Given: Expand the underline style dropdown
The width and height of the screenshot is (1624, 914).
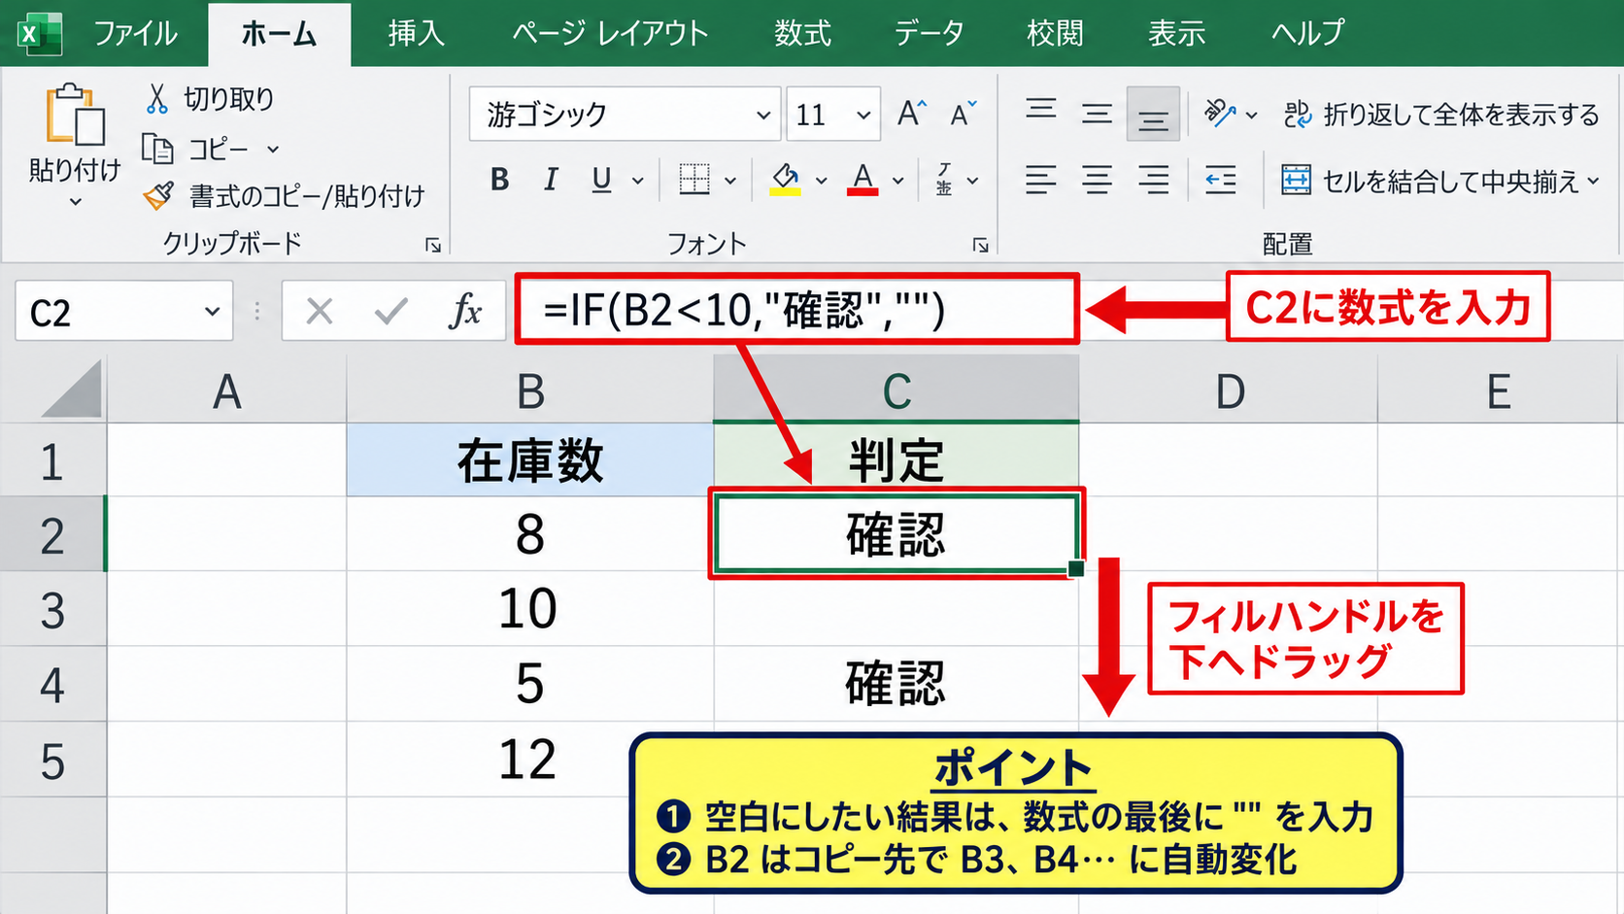Looking at the screenshot, I should 638,181.
